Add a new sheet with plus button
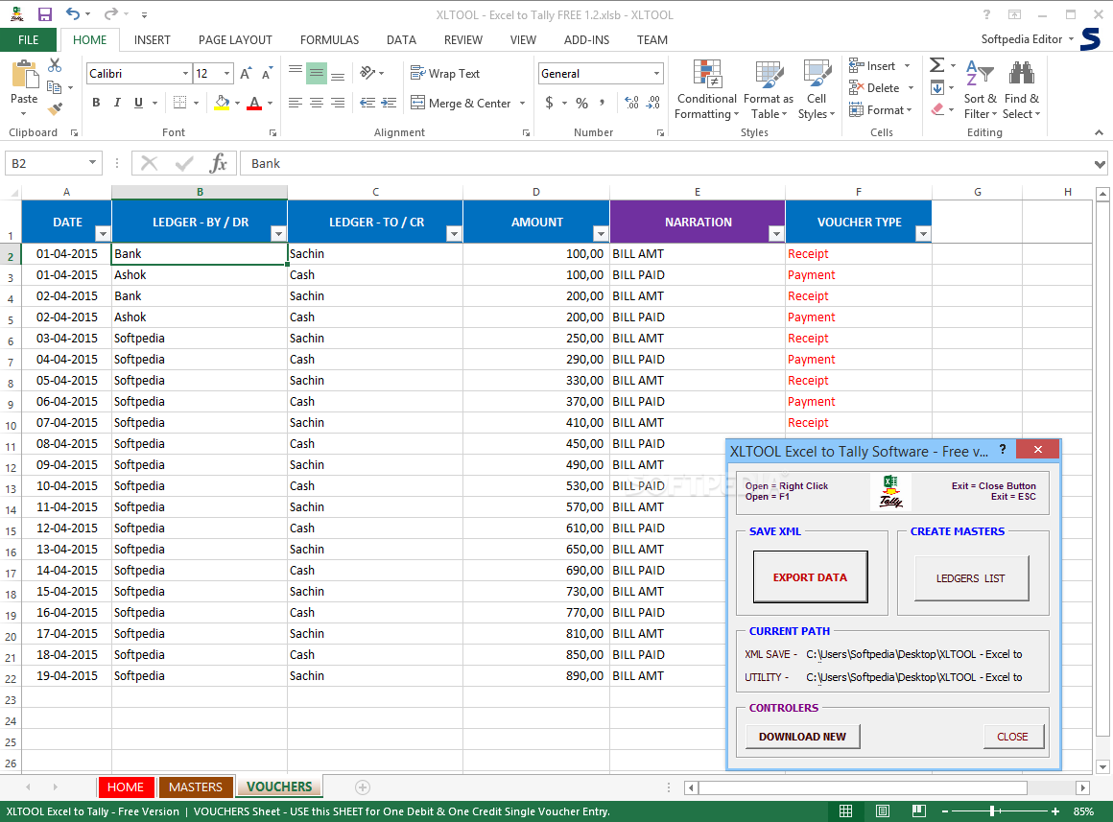 pyautogui.click(x=362, y=787)
